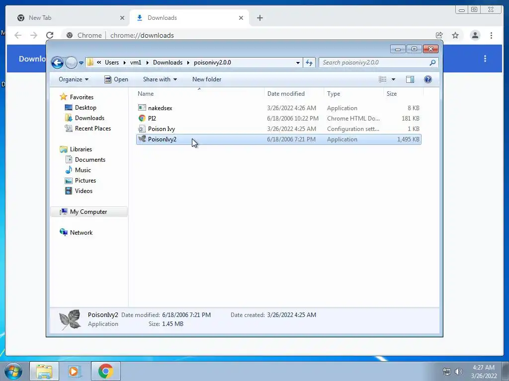Expand arrow between vm1 and Downloads
This screenshot has width=509, height=381.
pyautogui.click(x=147, y=63)
